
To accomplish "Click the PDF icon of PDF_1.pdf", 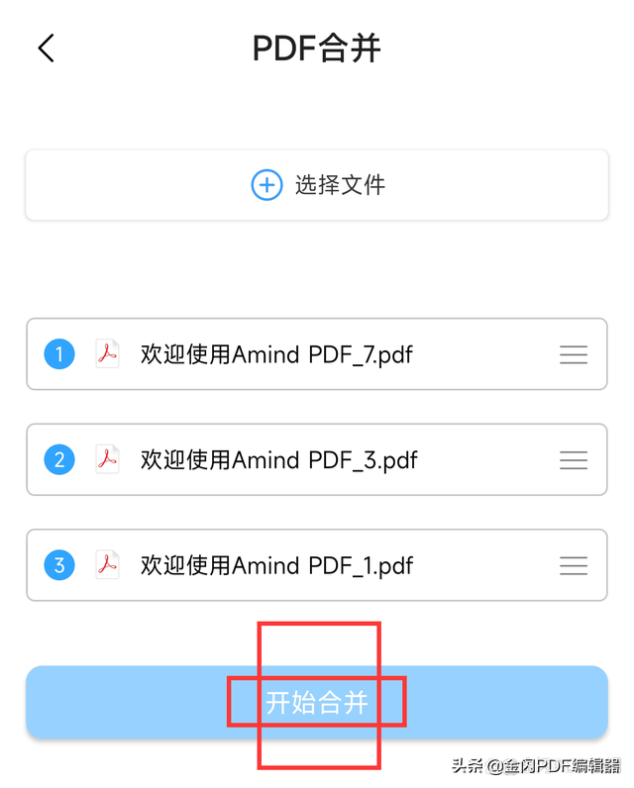I will click(107, 565).
